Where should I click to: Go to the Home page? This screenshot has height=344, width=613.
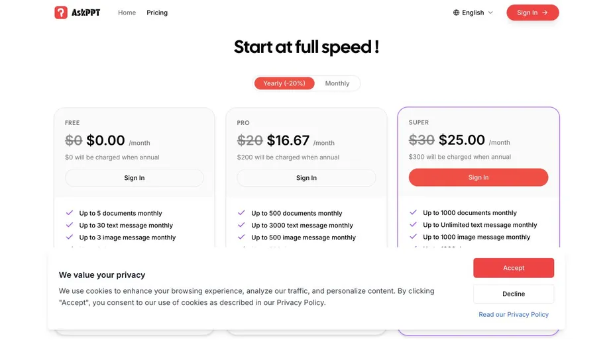coord(127,13)
